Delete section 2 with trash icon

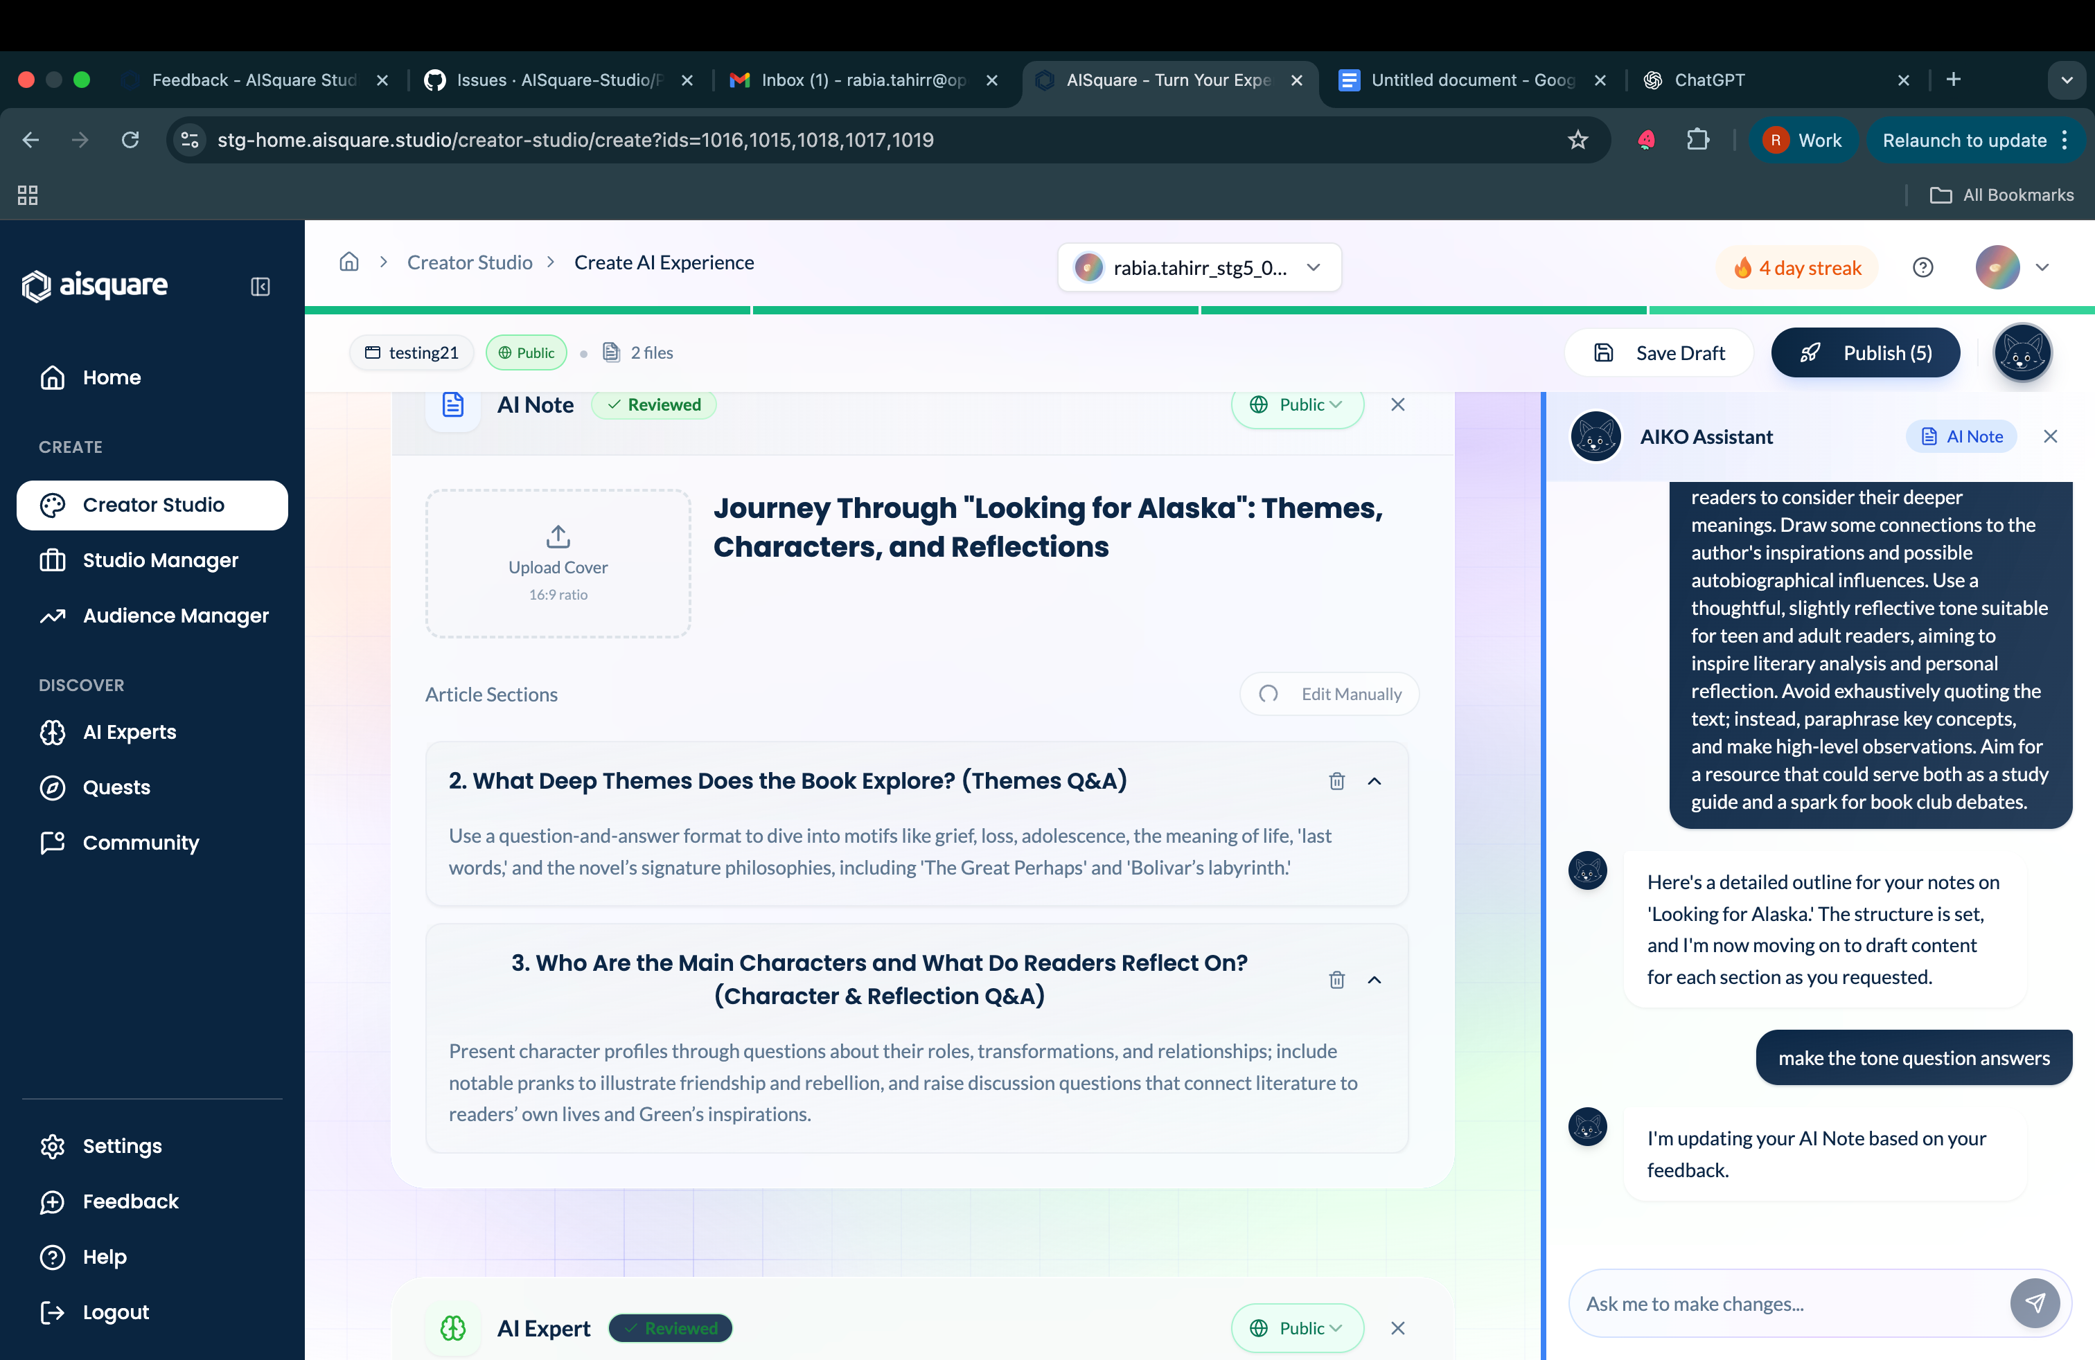click(x=1336, y=781)
